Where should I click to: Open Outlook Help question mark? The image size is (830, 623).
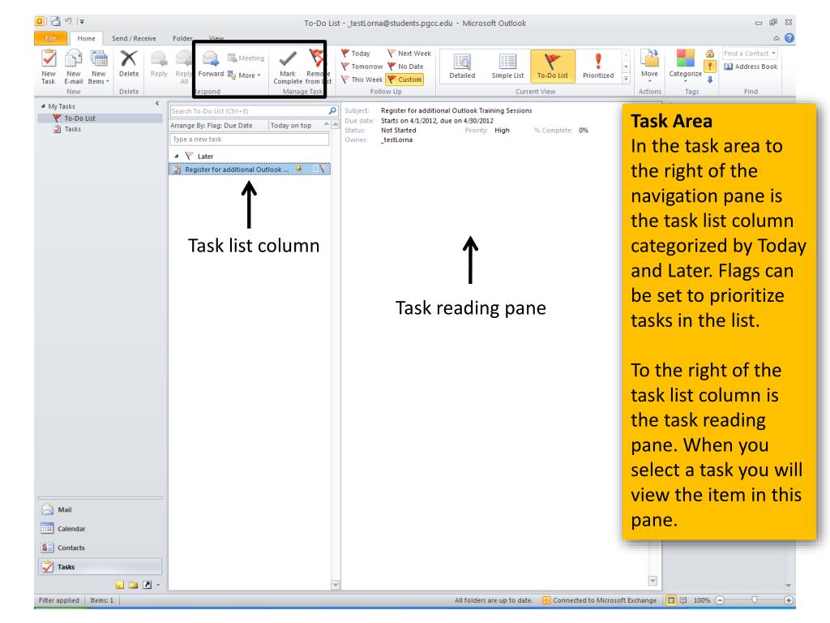tap(789, 38)
